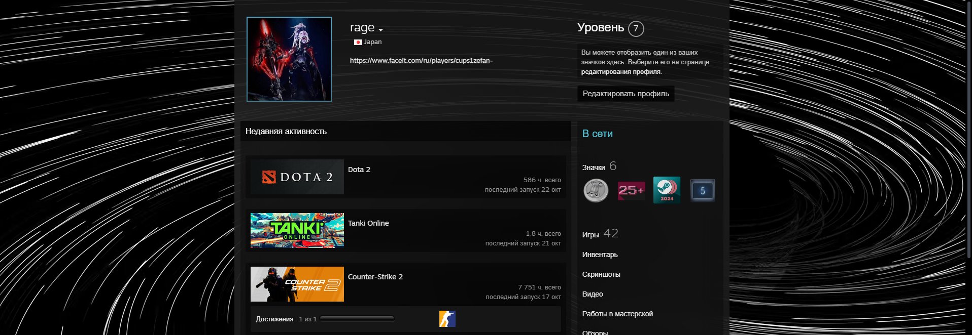
Task: Click the Недавняя активность header
Action: pyautogui.click(x=286, y=131)
